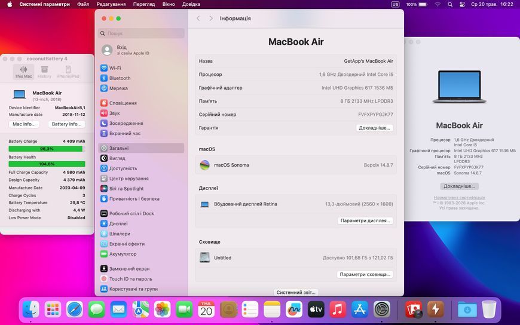Switch to History tab in coconutBattery

[x=44, y=72]
